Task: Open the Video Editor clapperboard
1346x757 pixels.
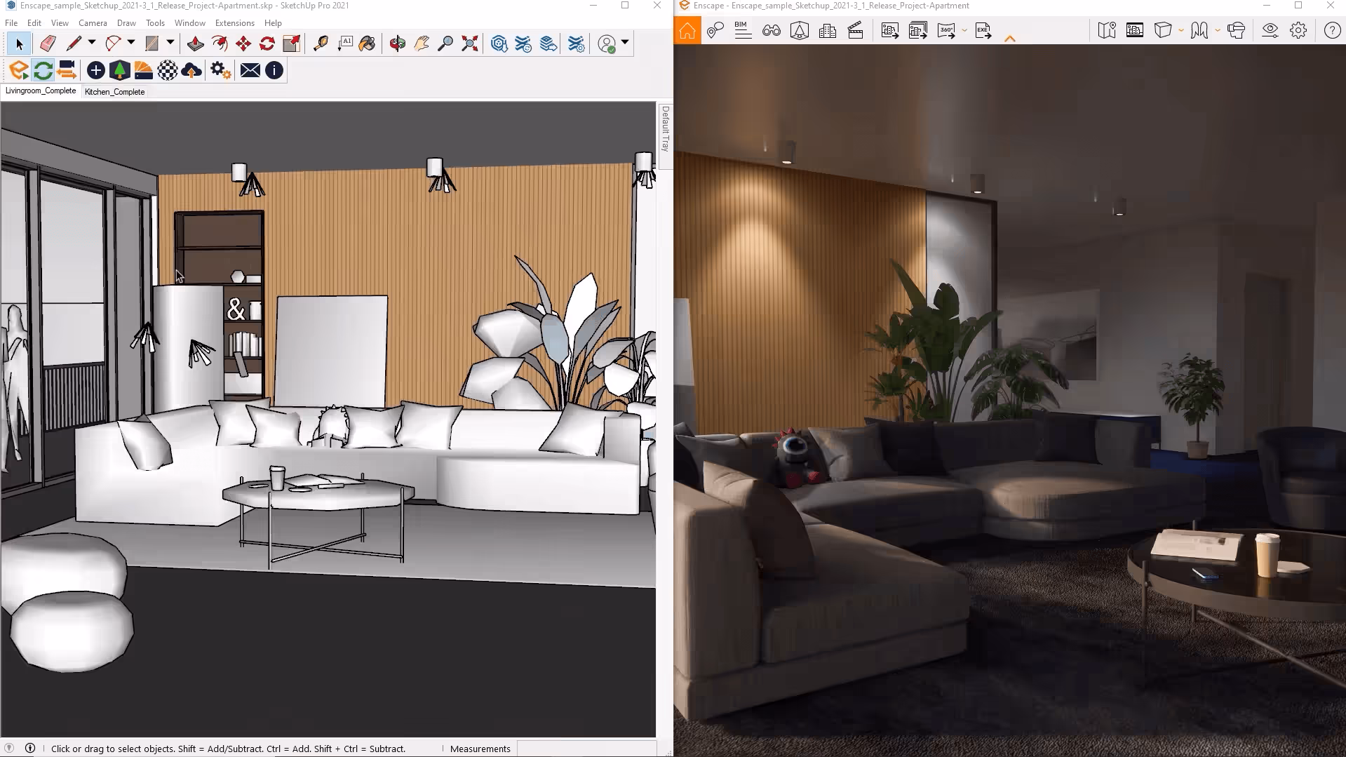Action: click(856, 31)
